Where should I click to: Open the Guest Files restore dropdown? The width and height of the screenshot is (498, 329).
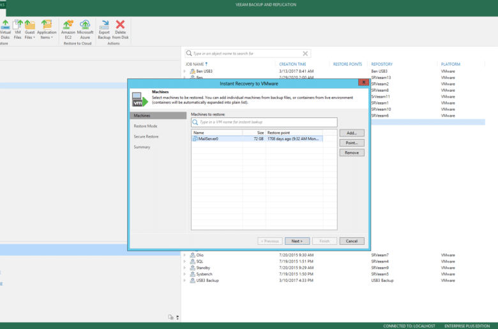(29, 29)
